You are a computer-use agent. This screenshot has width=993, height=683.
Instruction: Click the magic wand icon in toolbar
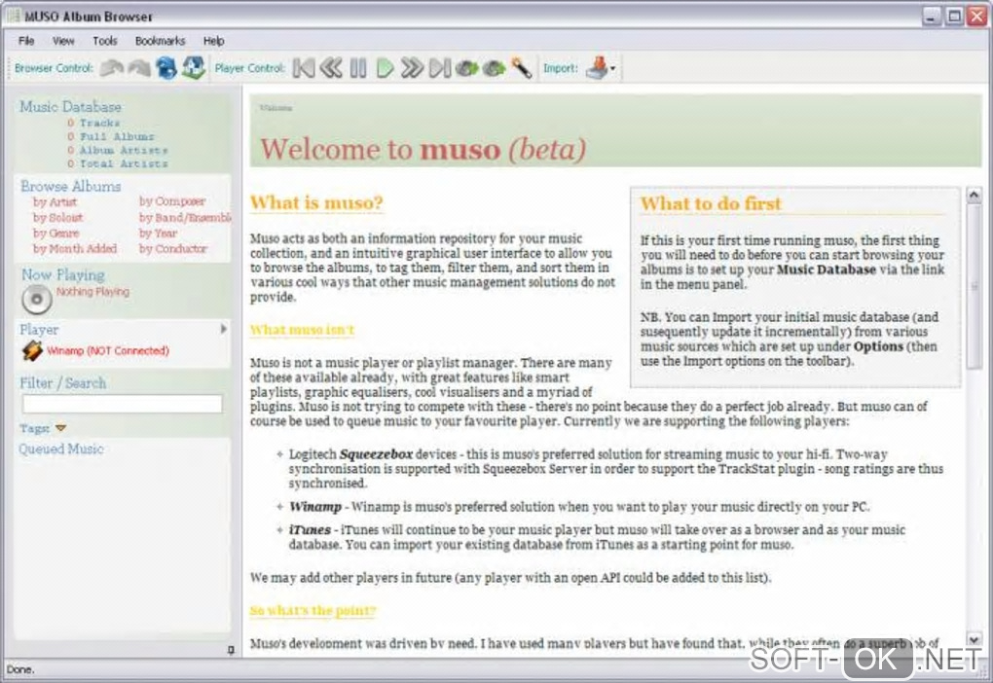point(521,68)
